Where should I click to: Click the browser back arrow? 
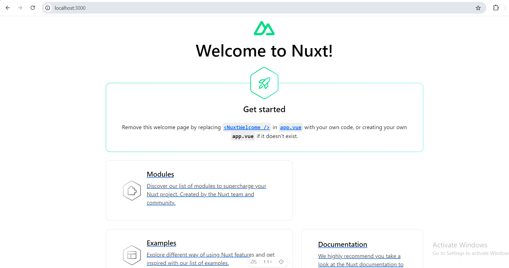(8, 8)
